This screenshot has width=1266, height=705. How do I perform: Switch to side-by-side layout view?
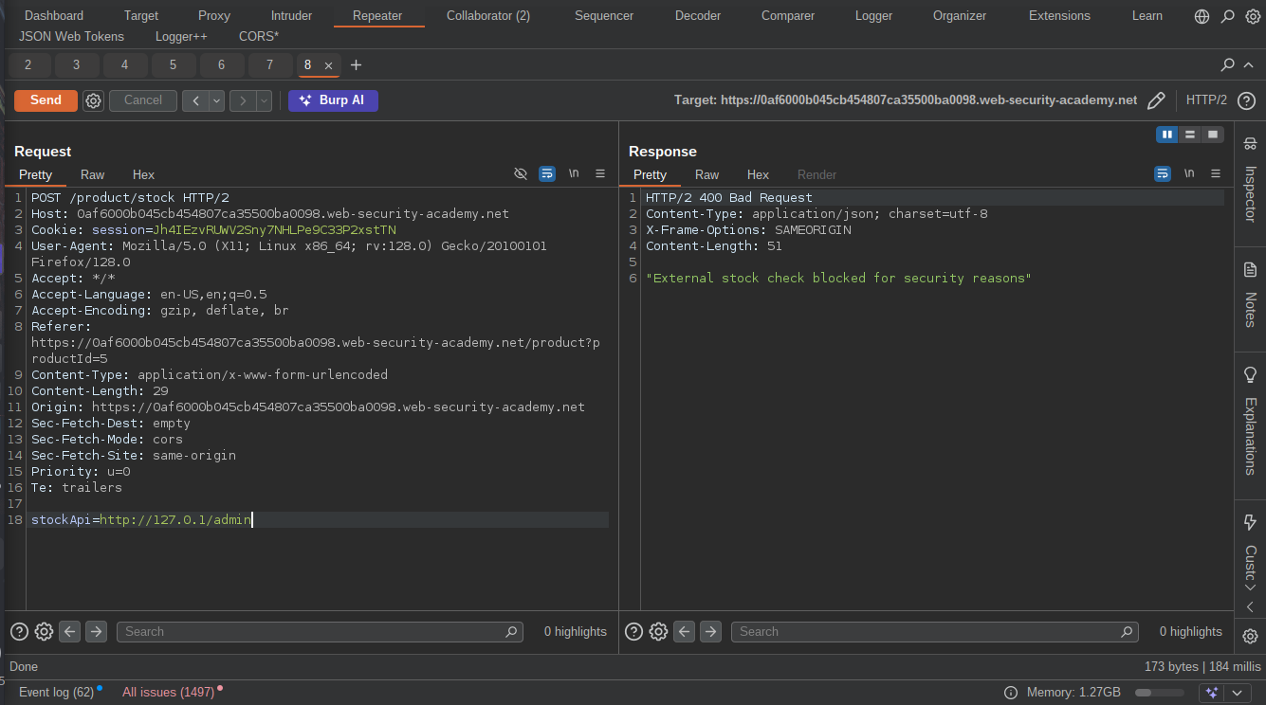tap(1166, 135)
